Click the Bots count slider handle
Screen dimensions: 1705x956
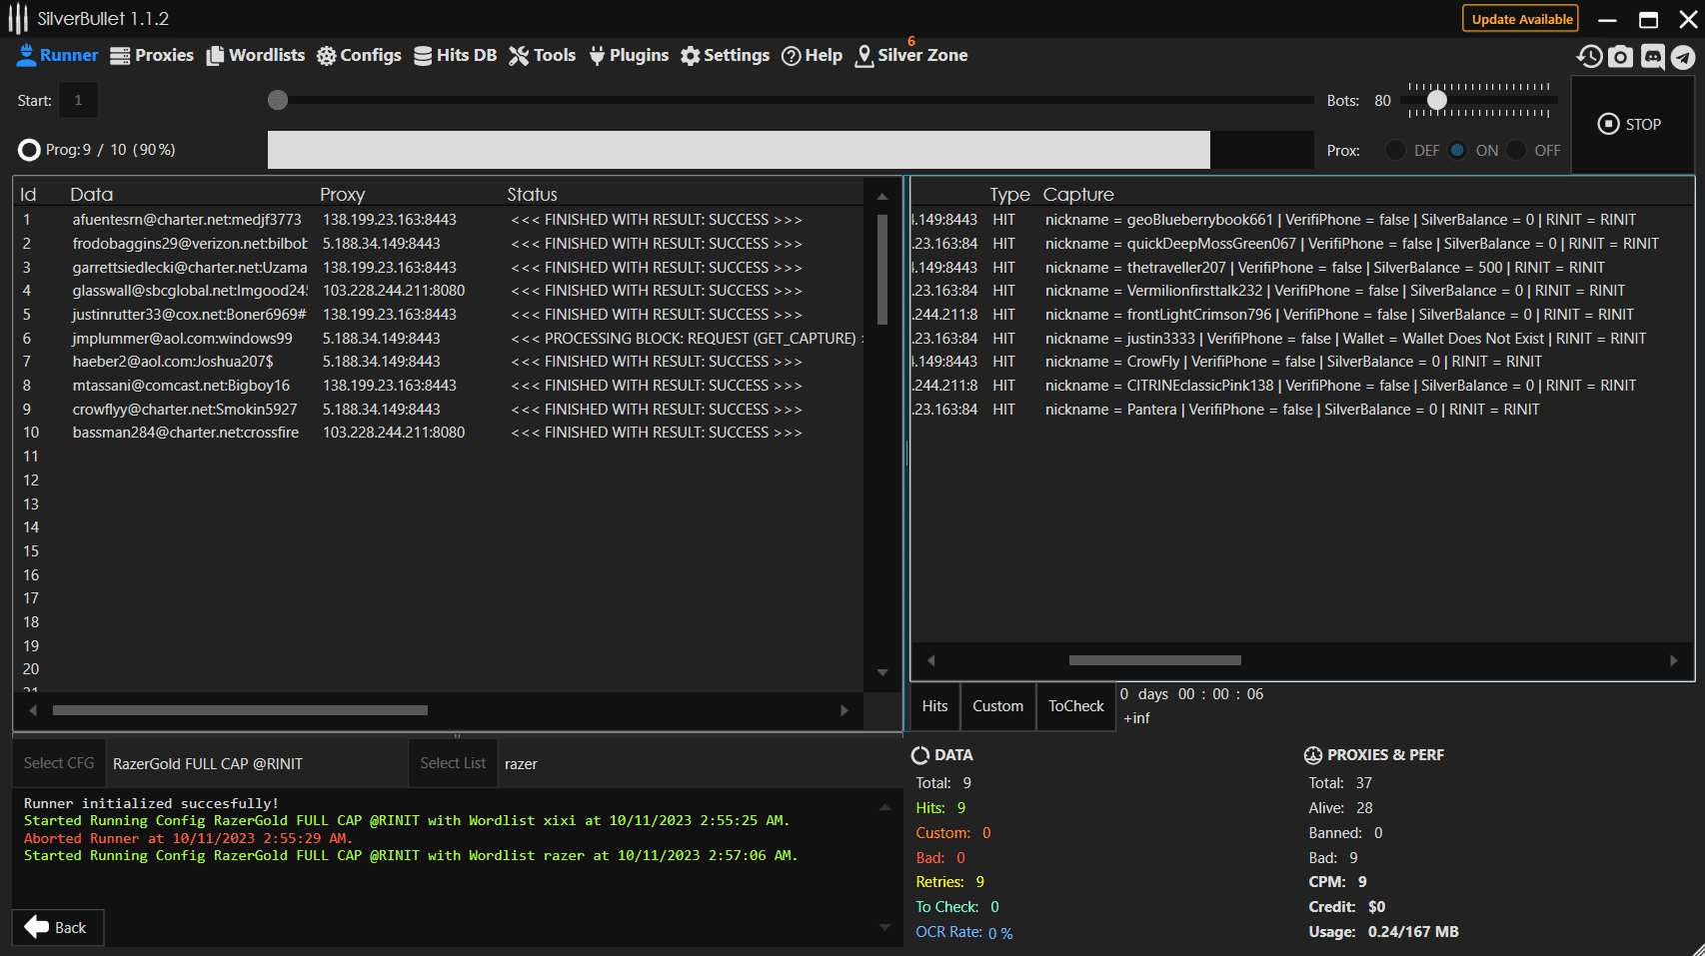click(1436, 100)
